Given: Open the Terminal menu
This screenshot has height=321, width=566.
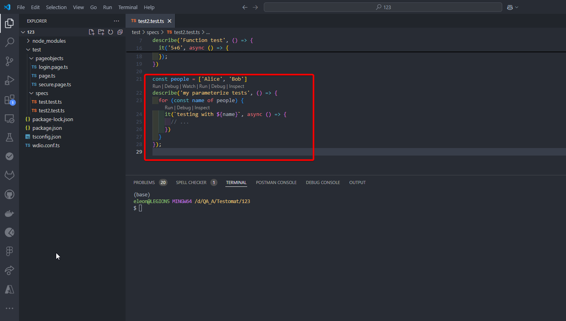Looking at the screenshot, I should click(128, 7).
